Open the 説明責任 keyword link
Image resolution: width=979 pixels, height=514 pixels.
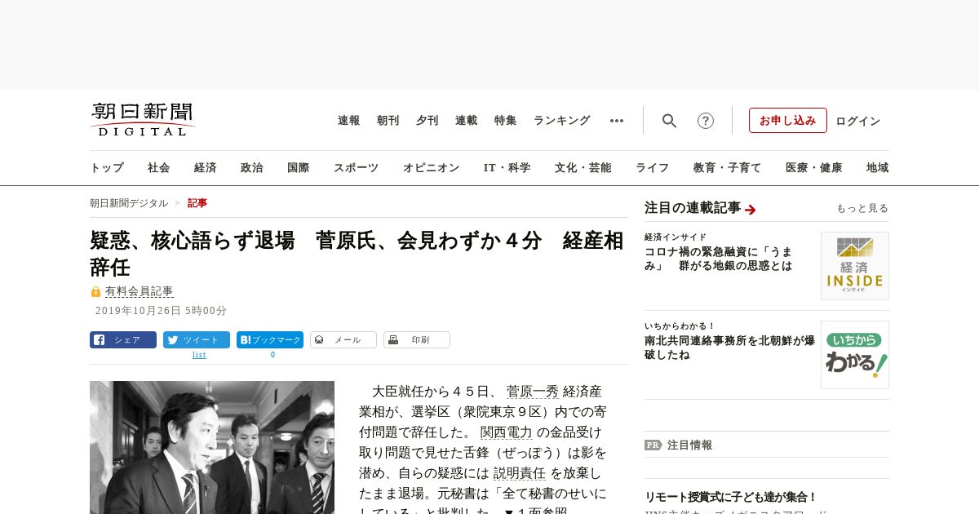click(520, 473)
